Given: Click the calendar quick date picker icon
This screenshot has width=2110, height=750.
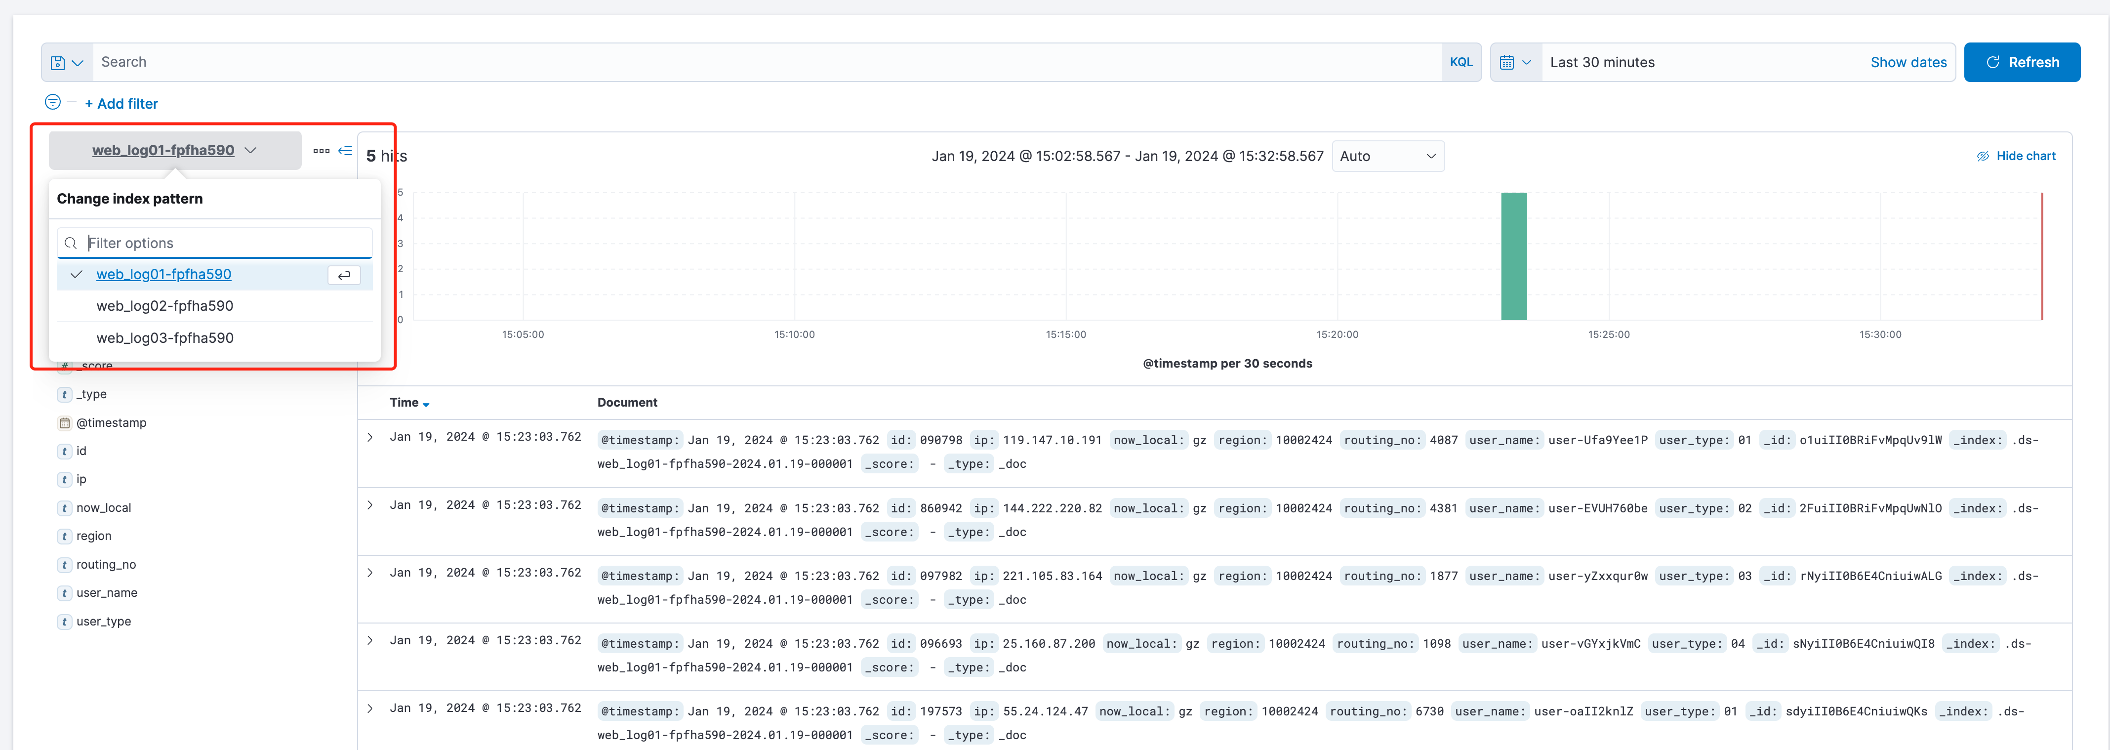Looking at the screenshot, I should [1514, 62].
